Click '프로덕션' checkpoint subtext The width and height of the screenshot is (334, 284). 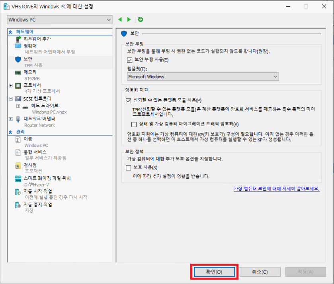(33, 171)
